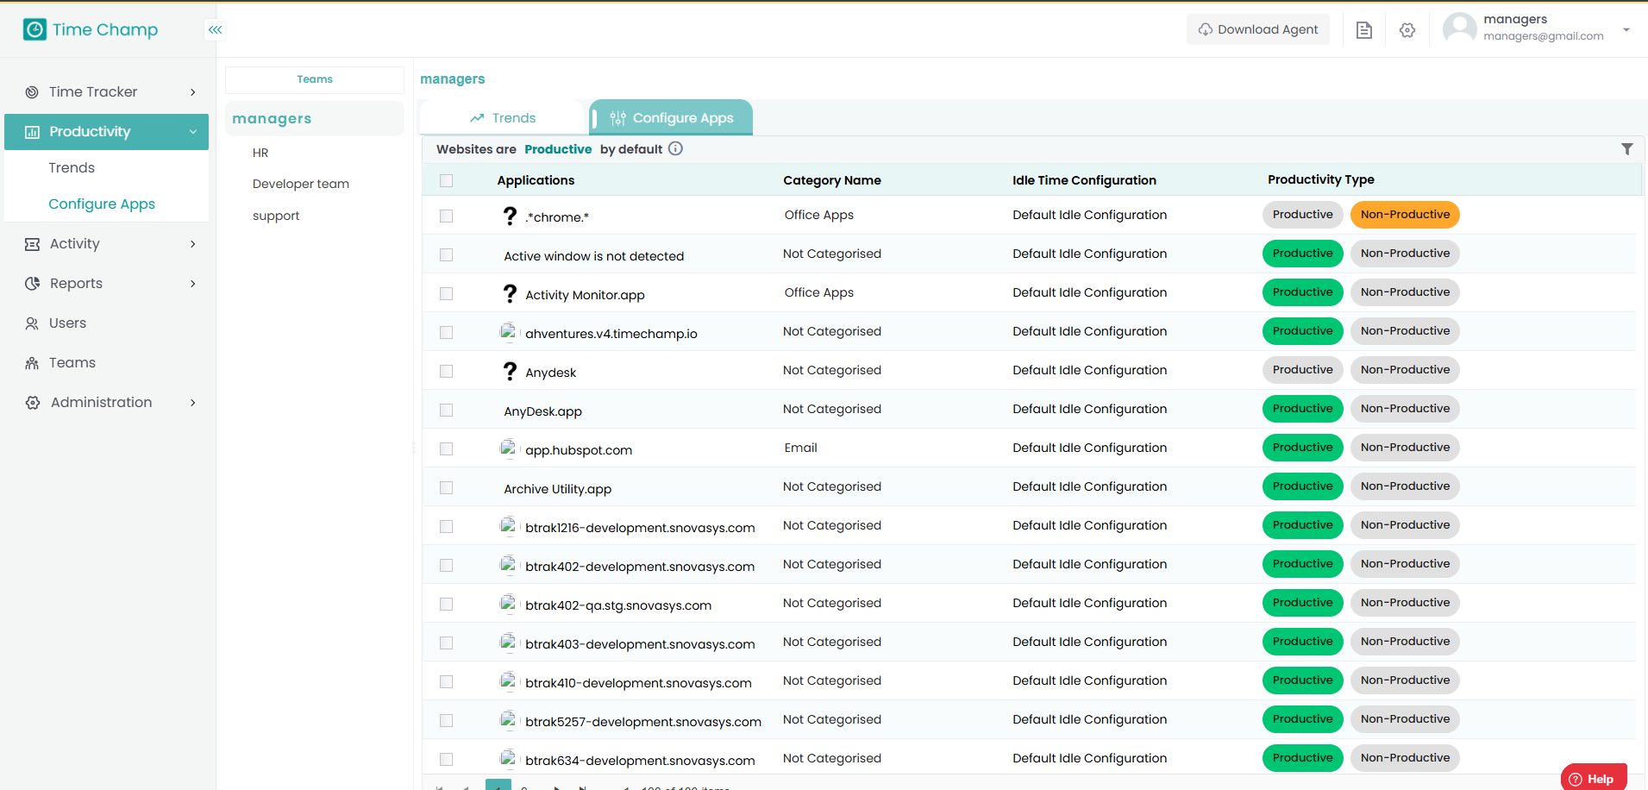The width and height of the screenshot is (1648, 790).
Task: Set Archive Utility.app to Non-Productive
Action: 1405,486
